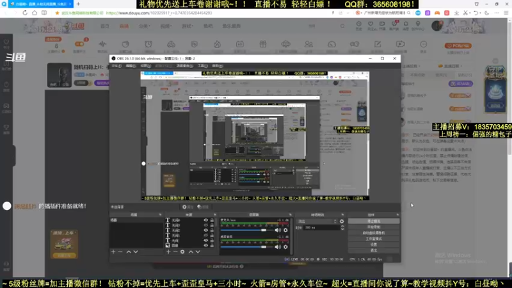
Task: Click the bookmark star in the address bar
Action: pyautogui.click(x=57, y=13)
